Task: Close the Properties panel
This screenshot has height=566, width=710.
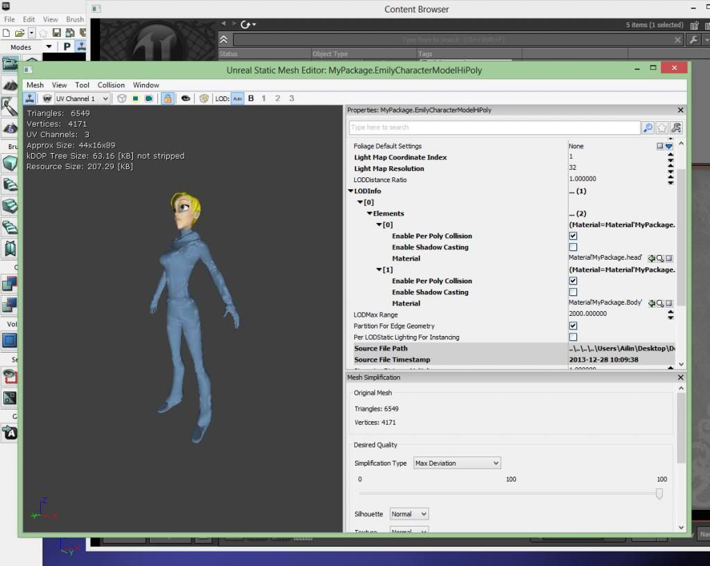Action: click(680, 110)
